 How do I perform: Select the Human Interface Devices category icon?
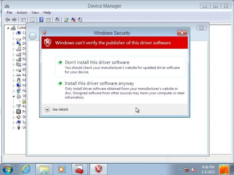click(19, 64)
